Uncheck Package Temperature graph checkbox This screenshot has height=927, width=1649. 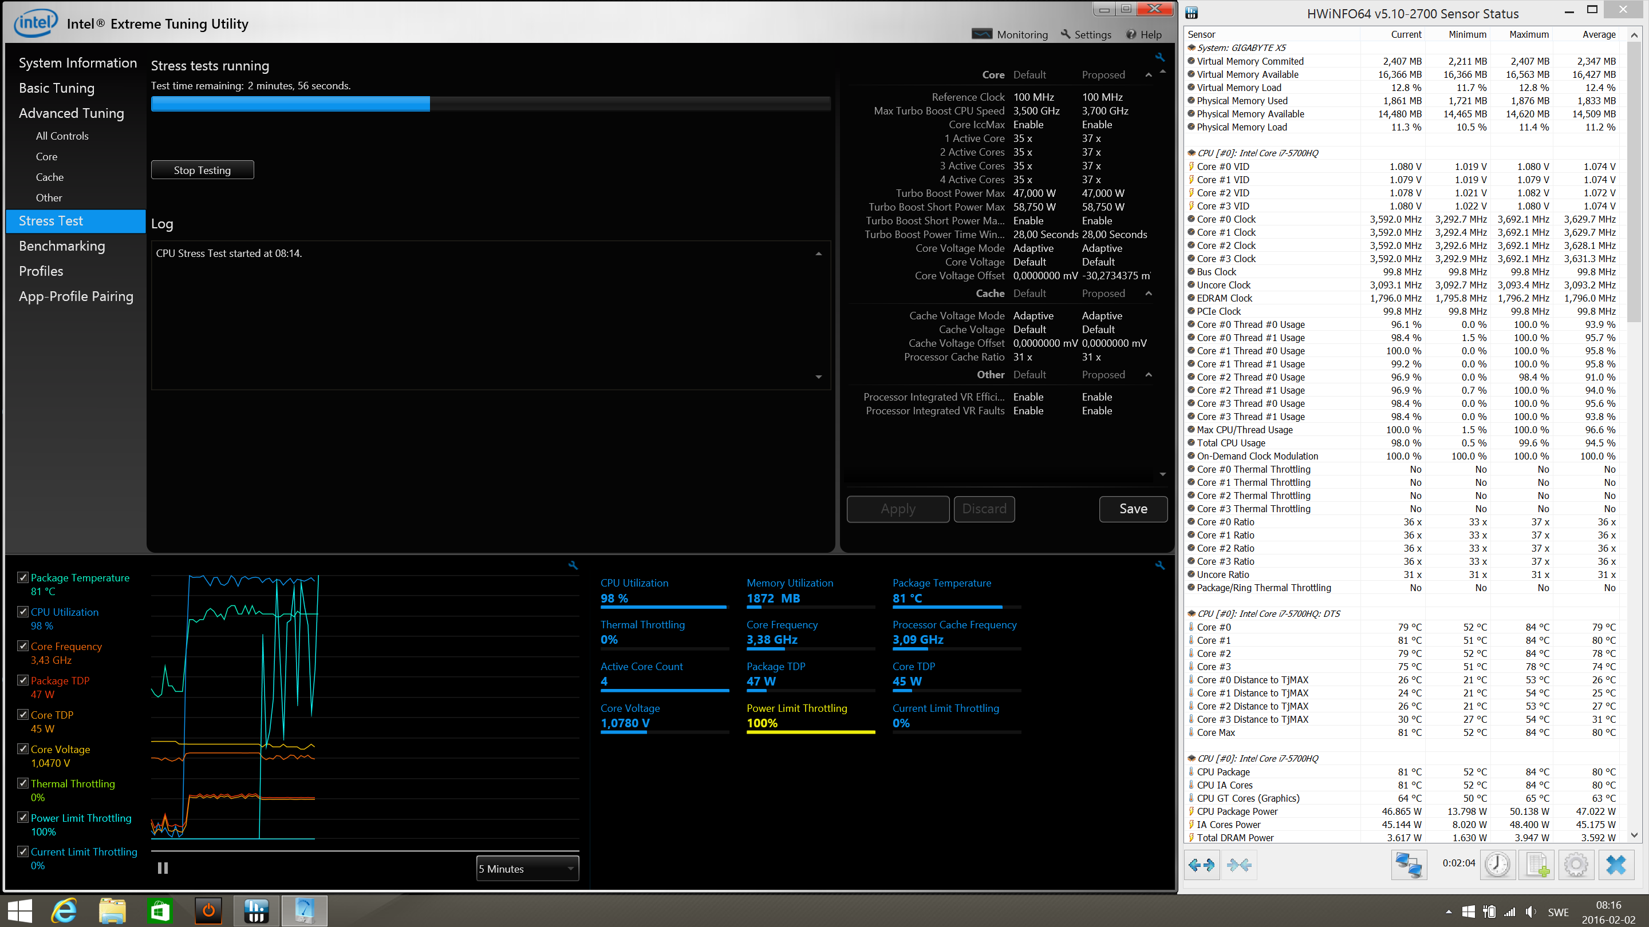click(23, 577)
